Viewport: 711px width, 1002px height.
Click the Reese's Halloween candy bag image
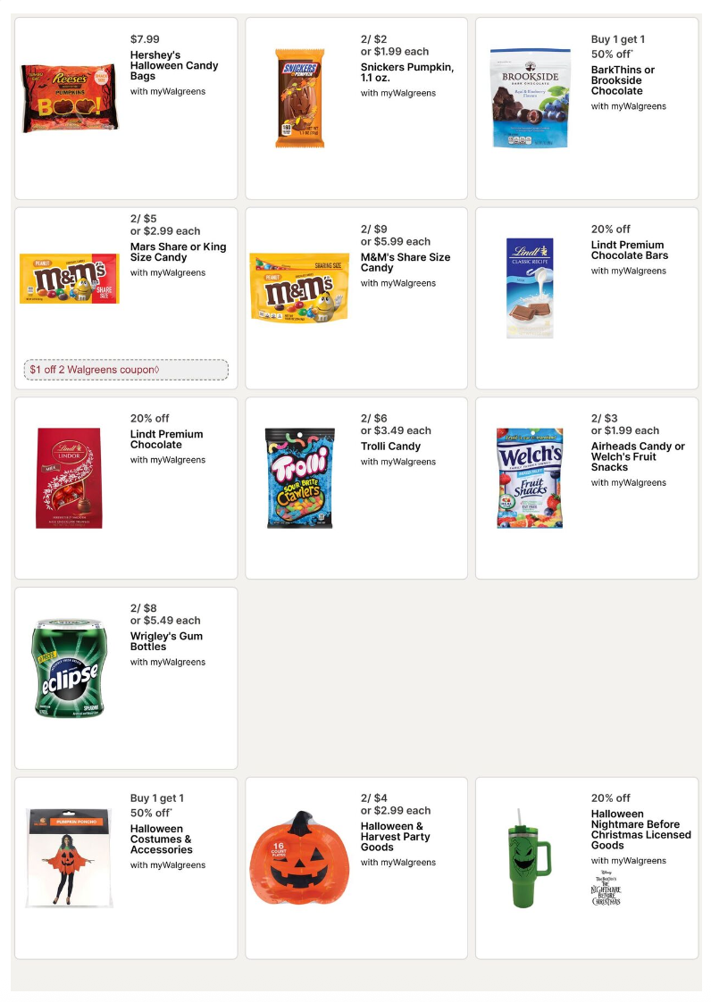coord(70,98)
